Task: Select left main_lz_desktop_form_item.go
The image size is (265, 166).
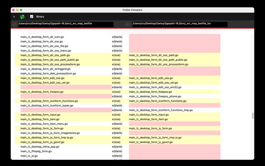Action: click(x=40, y=119)
